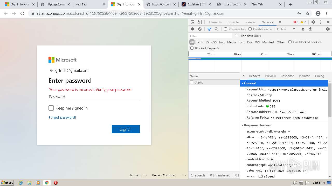Open a new browser tab

[290, 4]
